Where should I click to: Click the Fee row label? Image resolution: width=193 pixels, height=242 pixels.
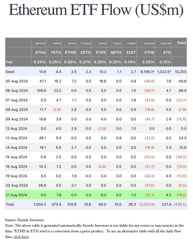click(9, 62)
